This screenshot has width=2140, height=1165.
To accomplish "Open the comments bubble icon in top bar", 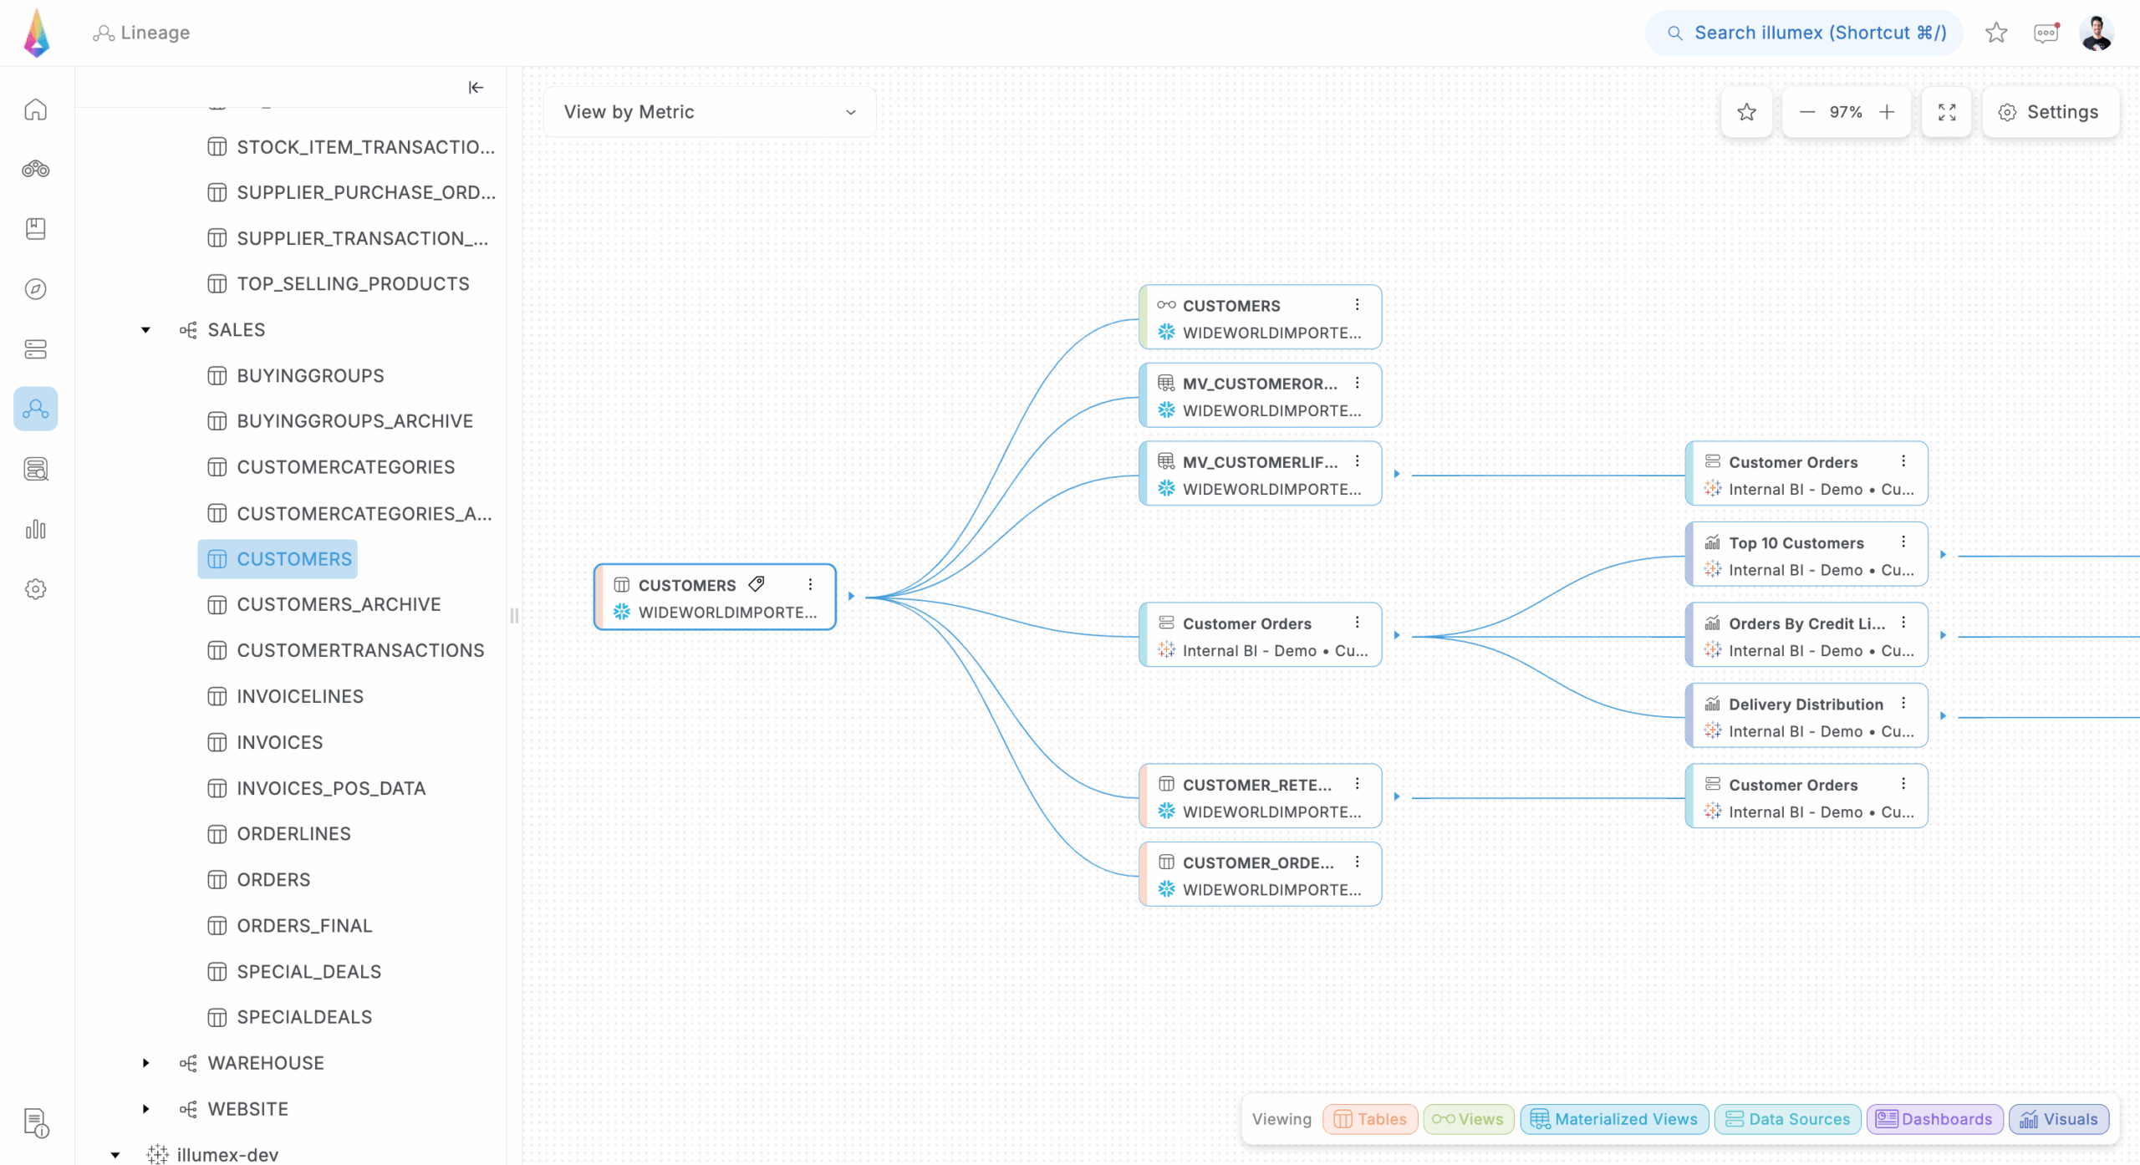I will pyautogui.click(x=2046, y=33).
